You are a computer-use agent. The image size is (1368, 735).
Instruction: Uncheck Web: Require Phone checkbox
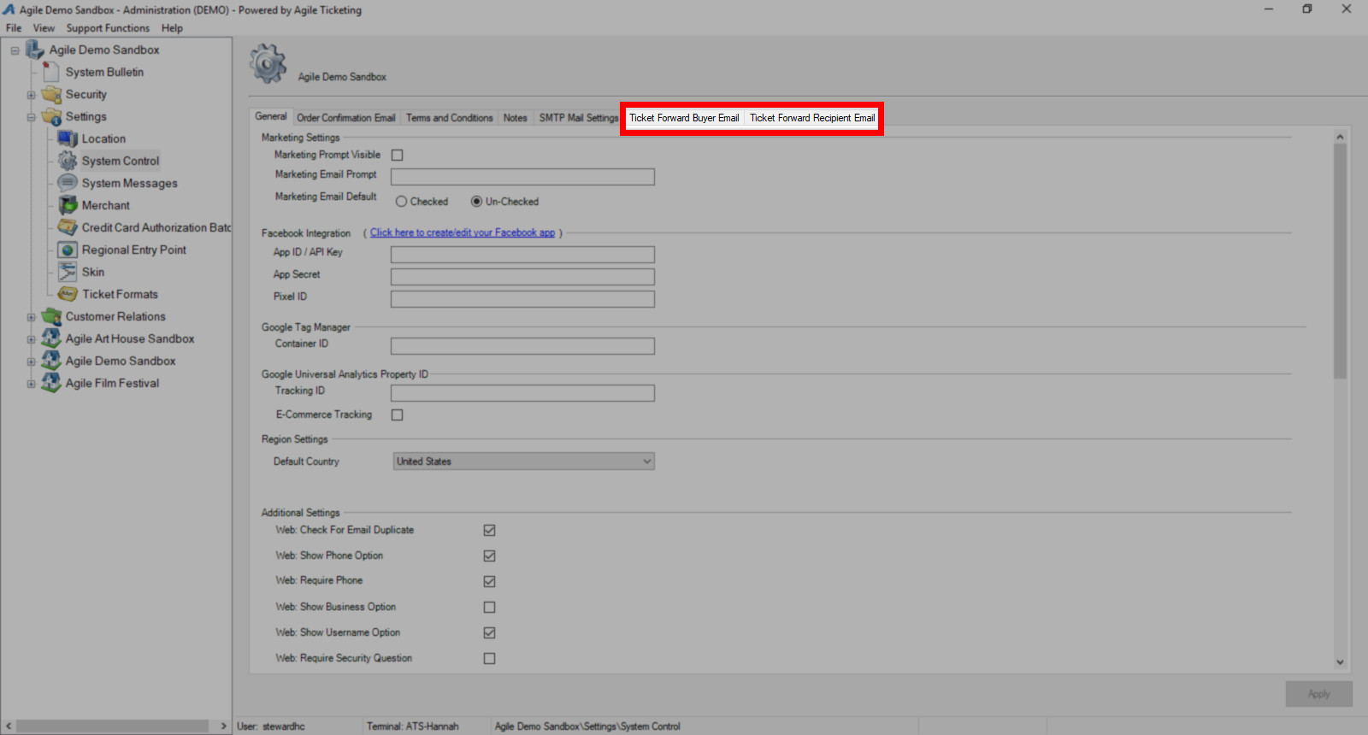(489, 581)
